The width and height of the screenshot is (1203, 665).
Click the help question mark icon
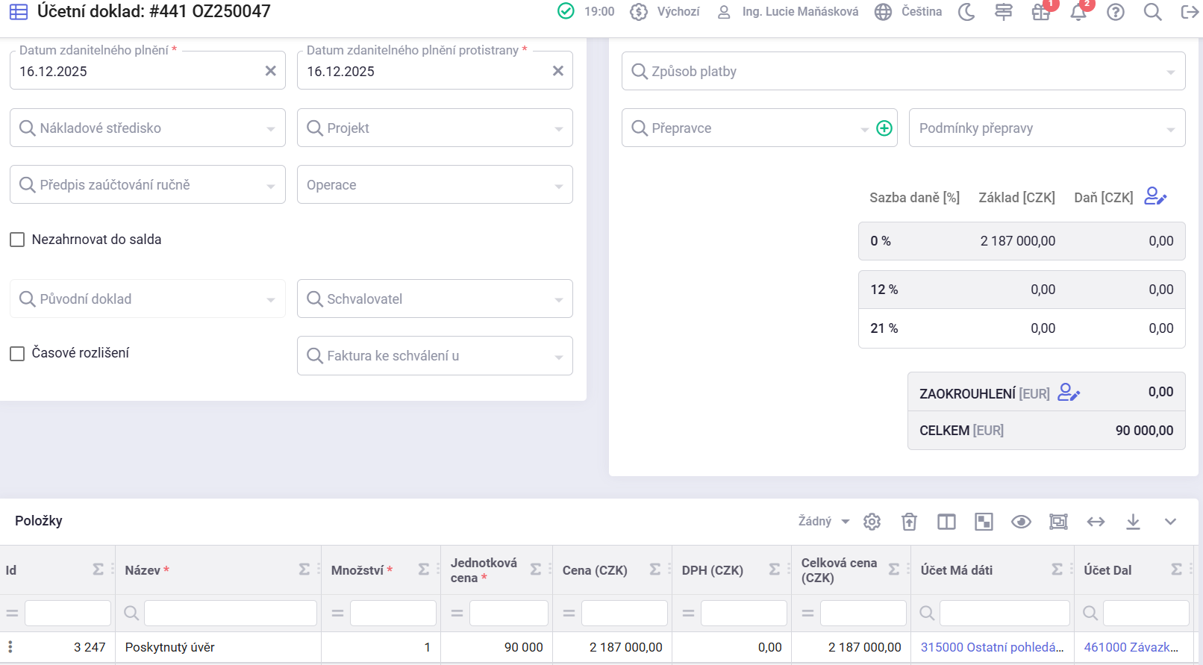tap(1116, 12)
